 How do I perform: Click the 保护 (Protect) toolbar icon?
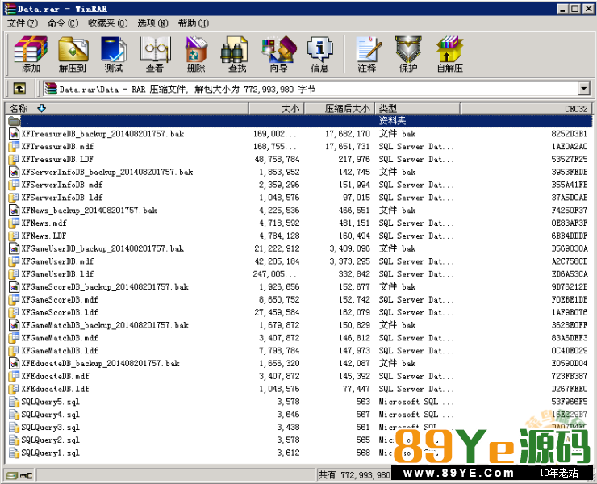(408, 55)
